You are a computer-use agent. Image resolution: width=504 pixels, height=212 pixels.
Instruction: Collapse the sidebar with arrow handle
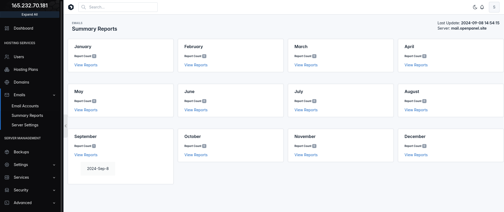tap(66, 126)
